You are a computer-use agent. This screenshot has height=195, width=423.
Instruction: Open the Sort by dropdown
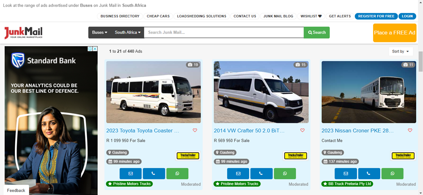pos(401,51)
